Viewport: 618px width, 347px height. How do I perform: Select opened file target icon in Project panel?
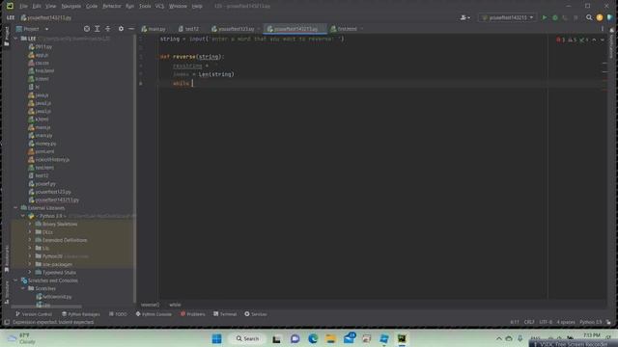click(x=87, y=29)
